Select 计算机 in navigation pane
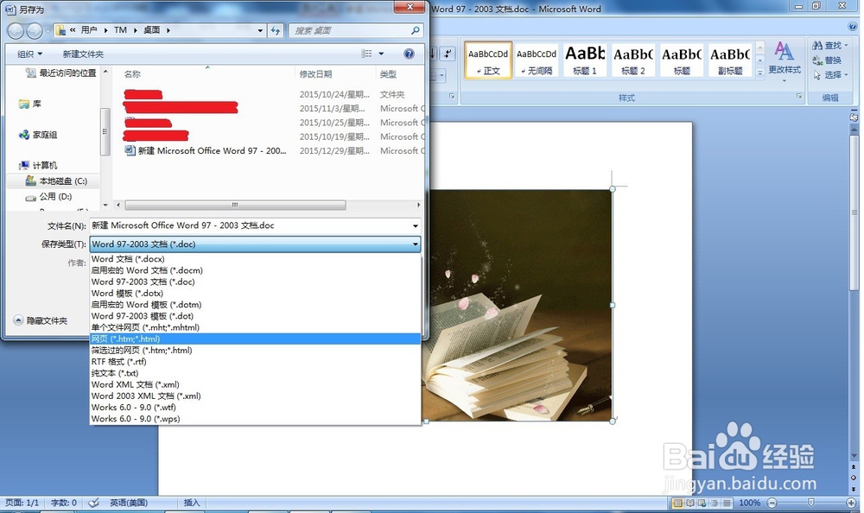 [x=38, y=165]
